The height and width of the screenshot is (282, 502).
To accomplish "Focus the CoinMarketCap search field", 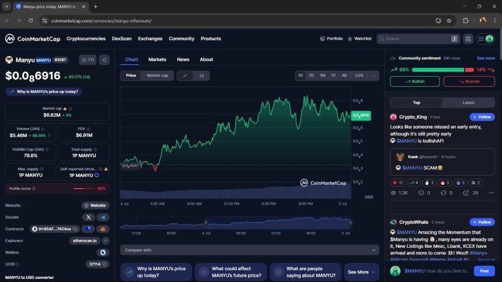I will (x=418, y=38).
